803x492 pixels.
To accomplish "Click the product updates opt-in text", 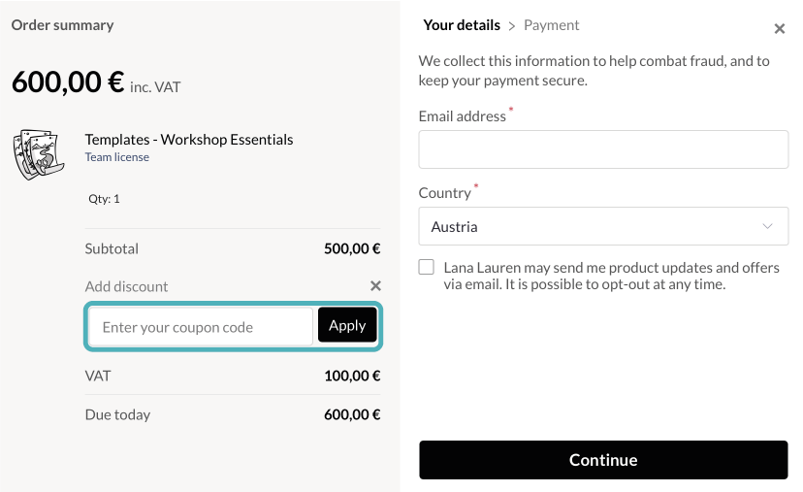I will pos(611,276).
